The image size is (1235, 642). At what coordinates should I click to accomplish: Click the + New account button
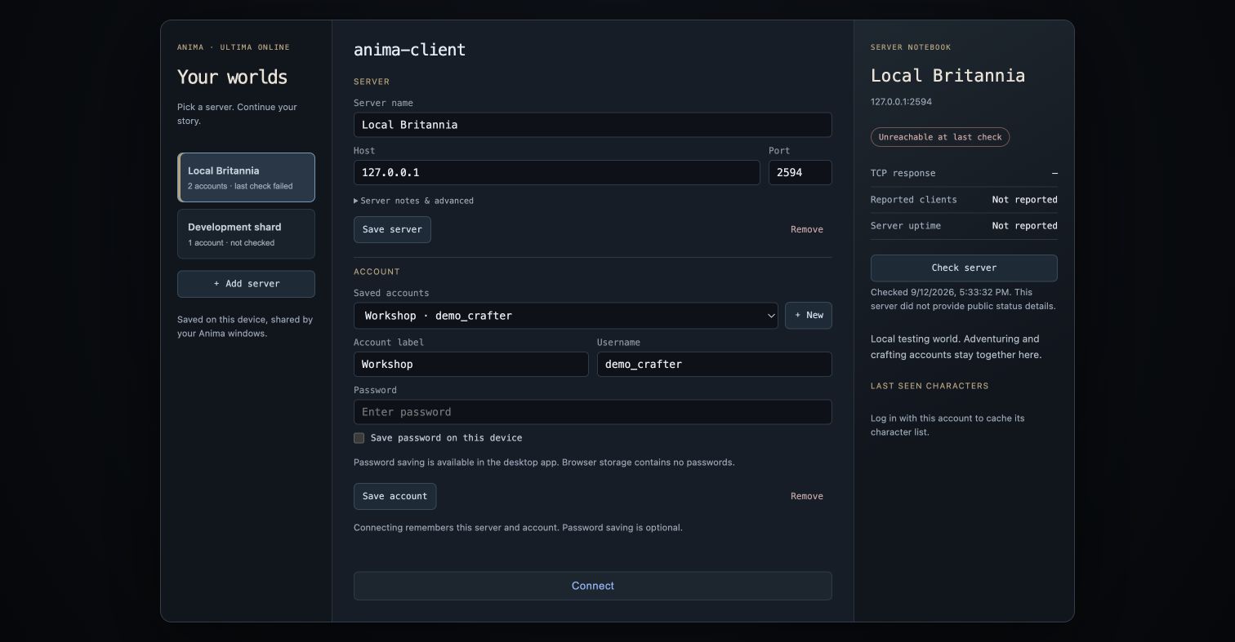click(x=808, y=316)
